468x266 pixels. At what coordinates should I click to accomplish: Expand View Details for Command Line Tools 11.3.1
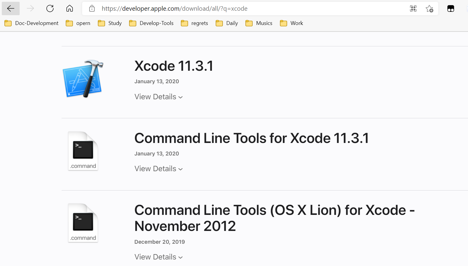click(x=158, y=169)
